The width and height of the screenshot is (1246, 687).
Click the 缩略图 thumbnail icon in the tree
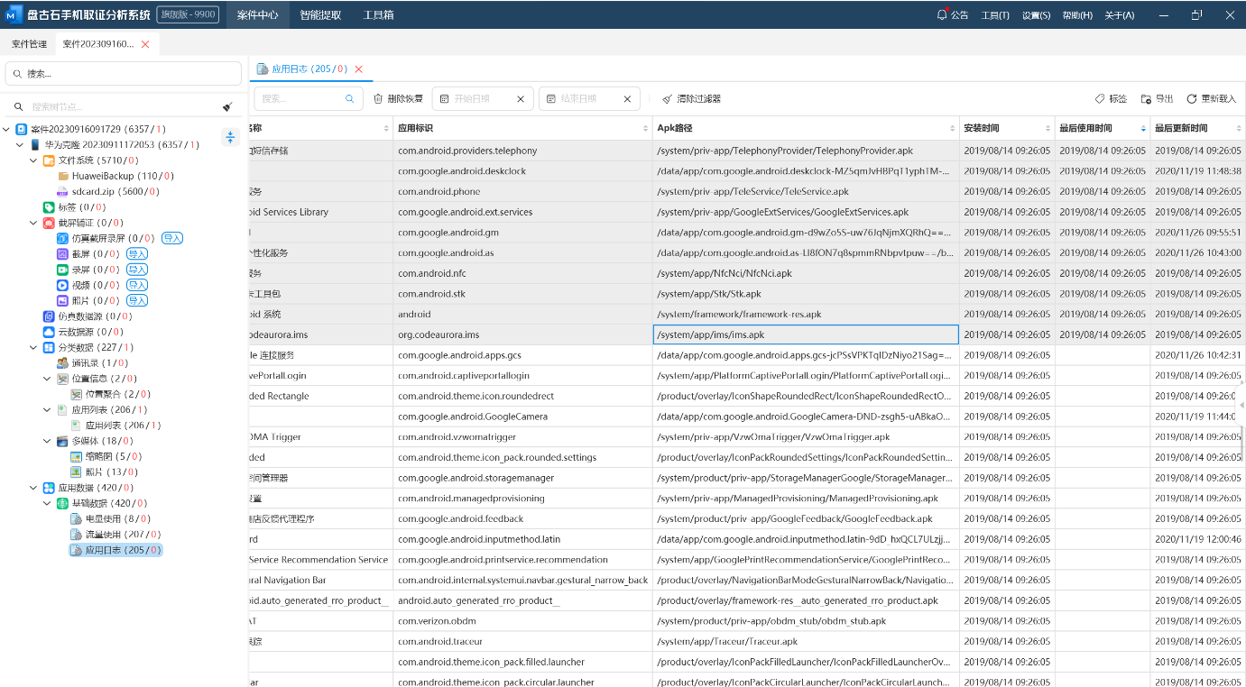[77, 456]
